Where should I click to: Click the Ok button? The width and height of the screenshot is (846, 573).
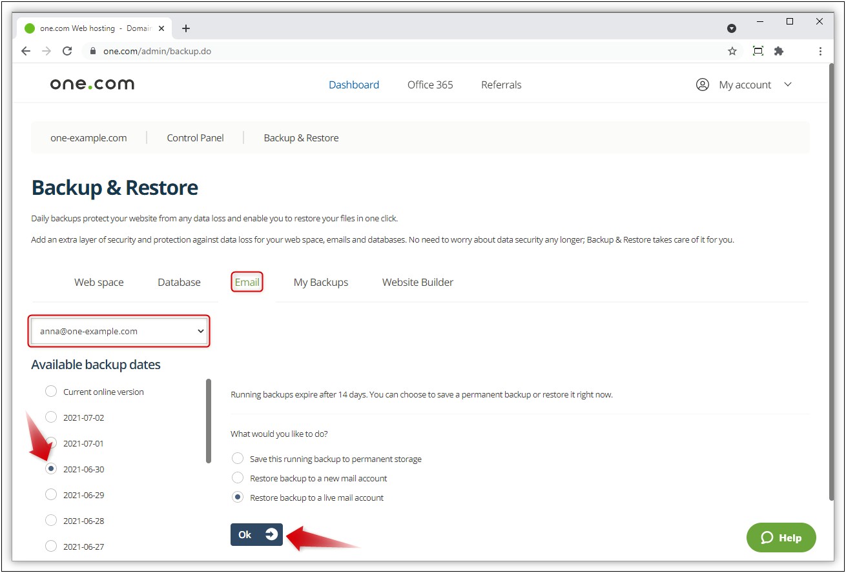(256, 534)
